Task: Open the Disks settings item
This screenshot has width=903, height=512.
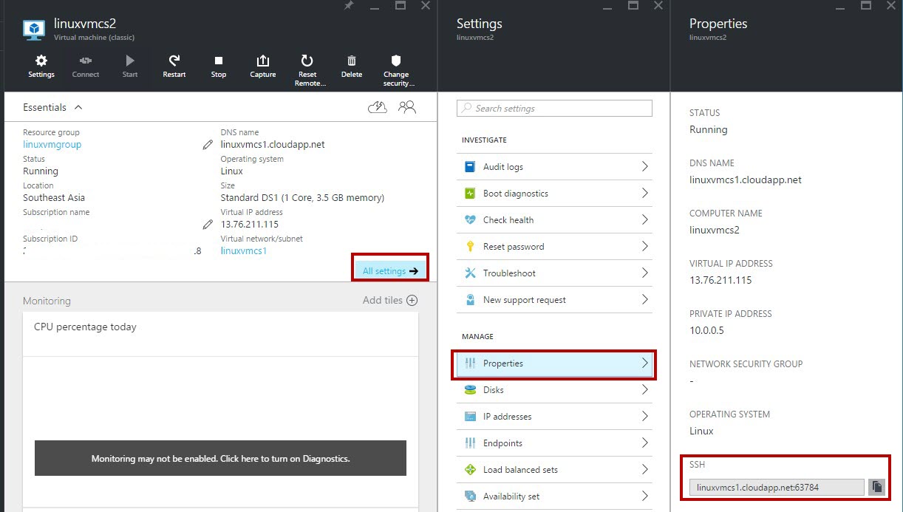Action: click(555, 390)
